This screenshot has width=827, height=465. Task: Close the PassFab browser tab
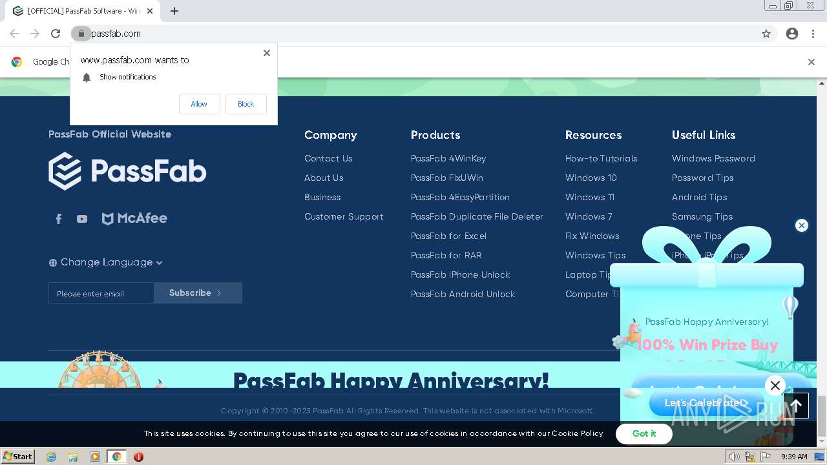point(150,11)
